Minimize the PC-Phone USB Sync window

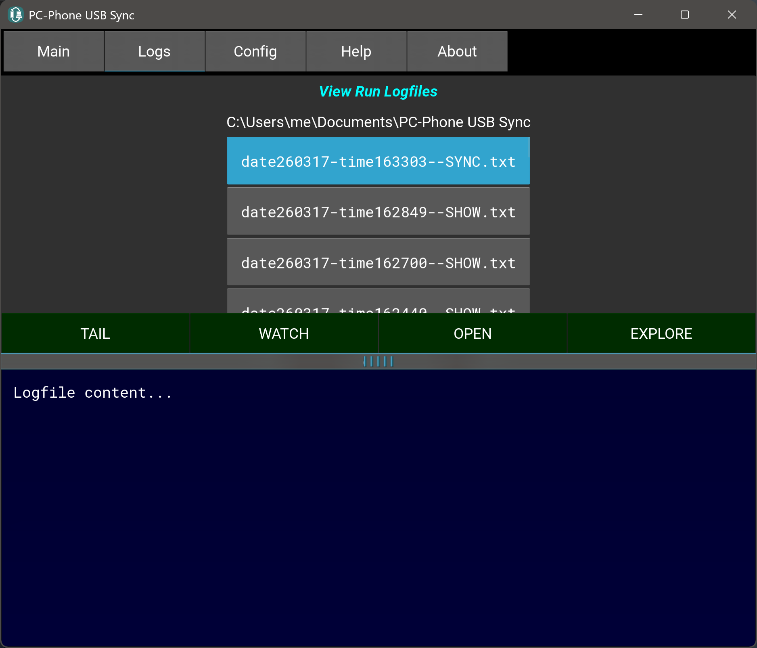point(638,15)
